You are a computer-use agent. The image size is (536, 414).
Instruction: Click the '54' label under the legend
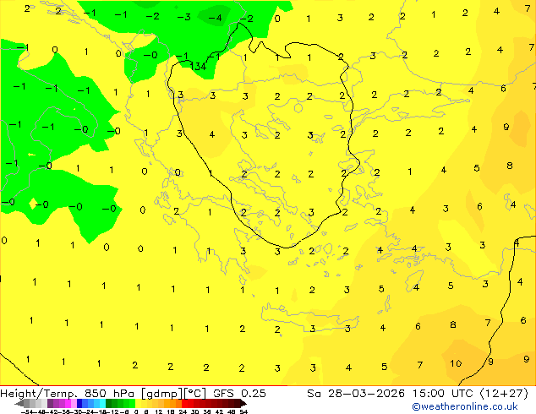point(243,411)
